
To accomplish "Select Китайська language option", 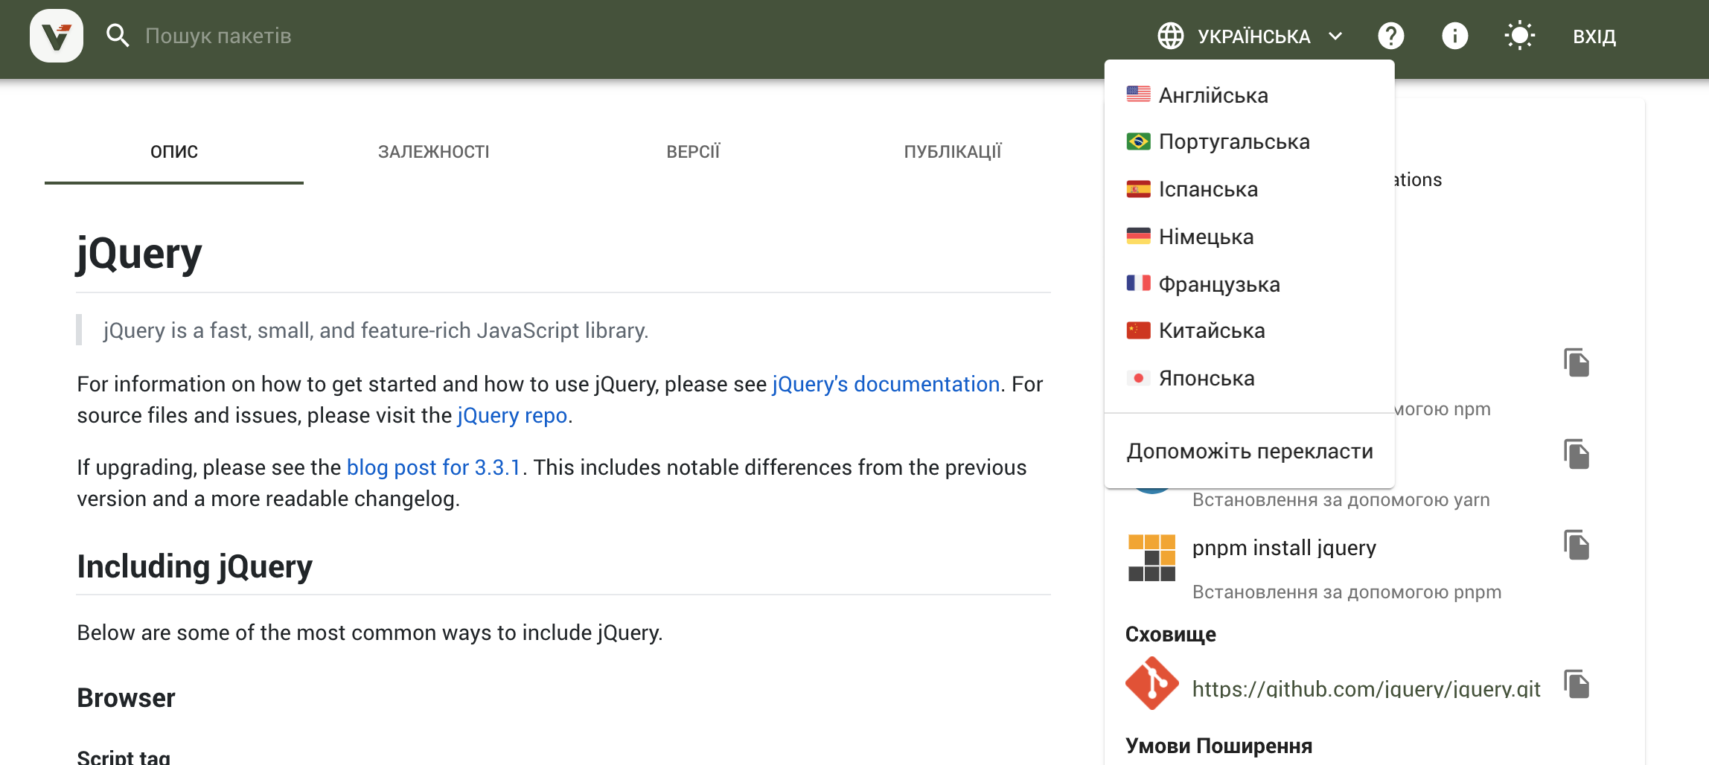I will tap(1249, 331).
